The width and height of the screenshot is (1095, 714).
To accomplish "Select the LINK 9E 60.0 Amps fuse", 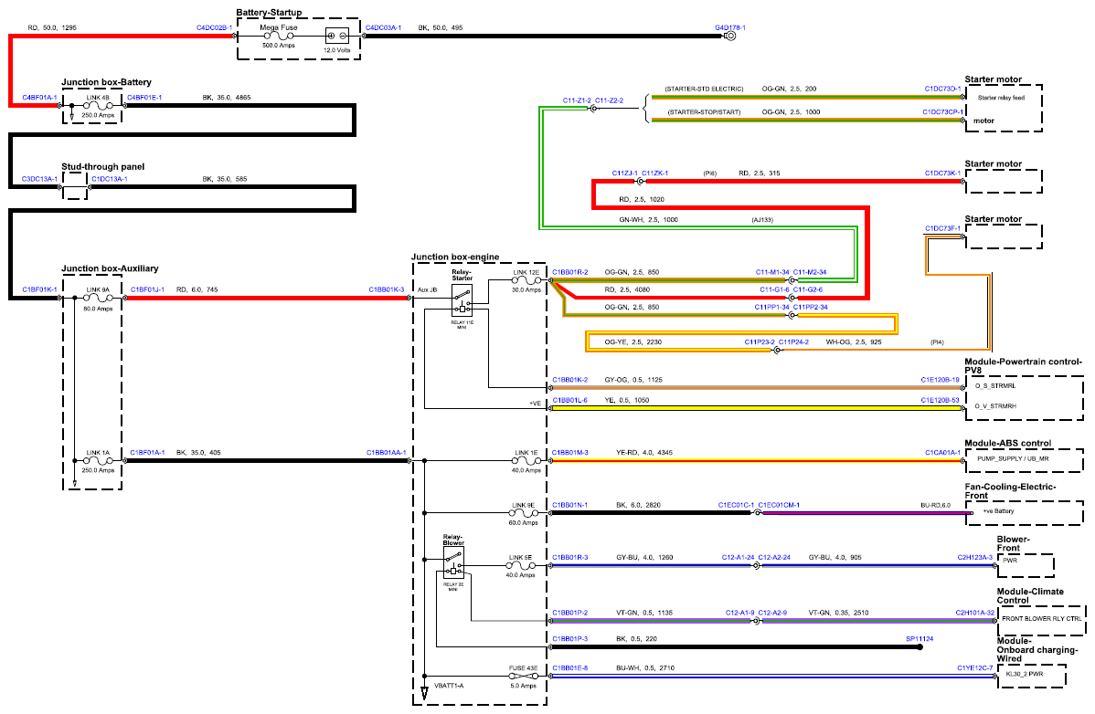I will [524, 513].
